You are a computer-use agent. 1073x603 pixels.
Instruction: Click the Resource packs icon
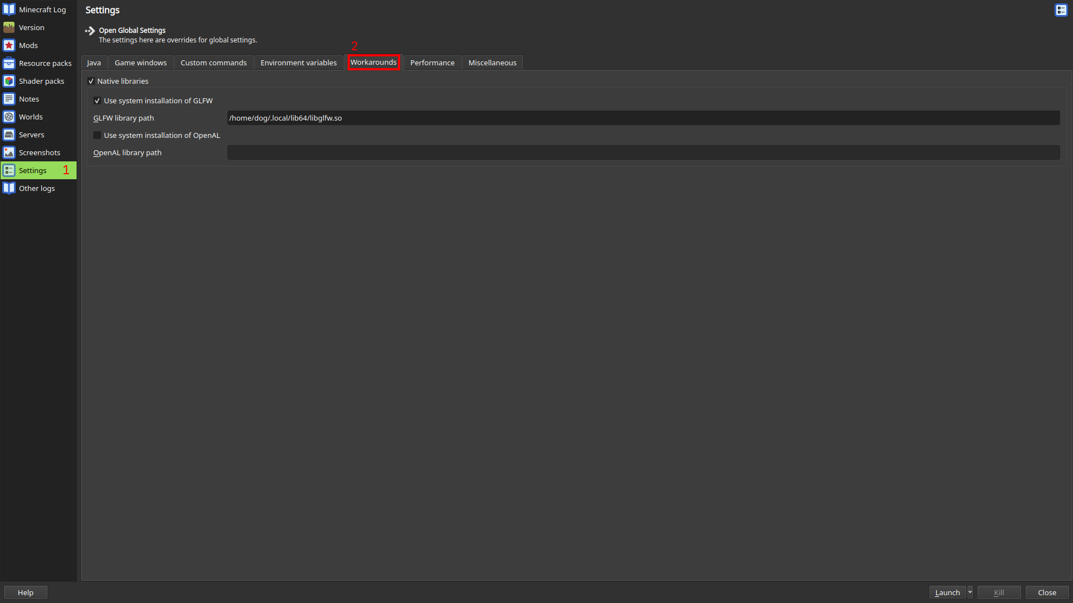pyautogui.click(x=10, y=63)
